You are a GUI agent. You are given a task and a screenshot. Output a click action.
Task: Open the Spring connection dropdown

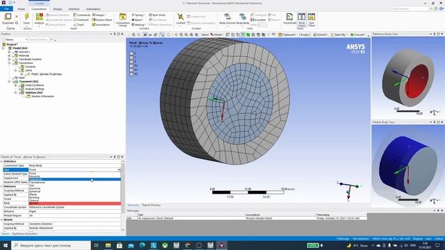pyautogui.click(x=138, y=15)
